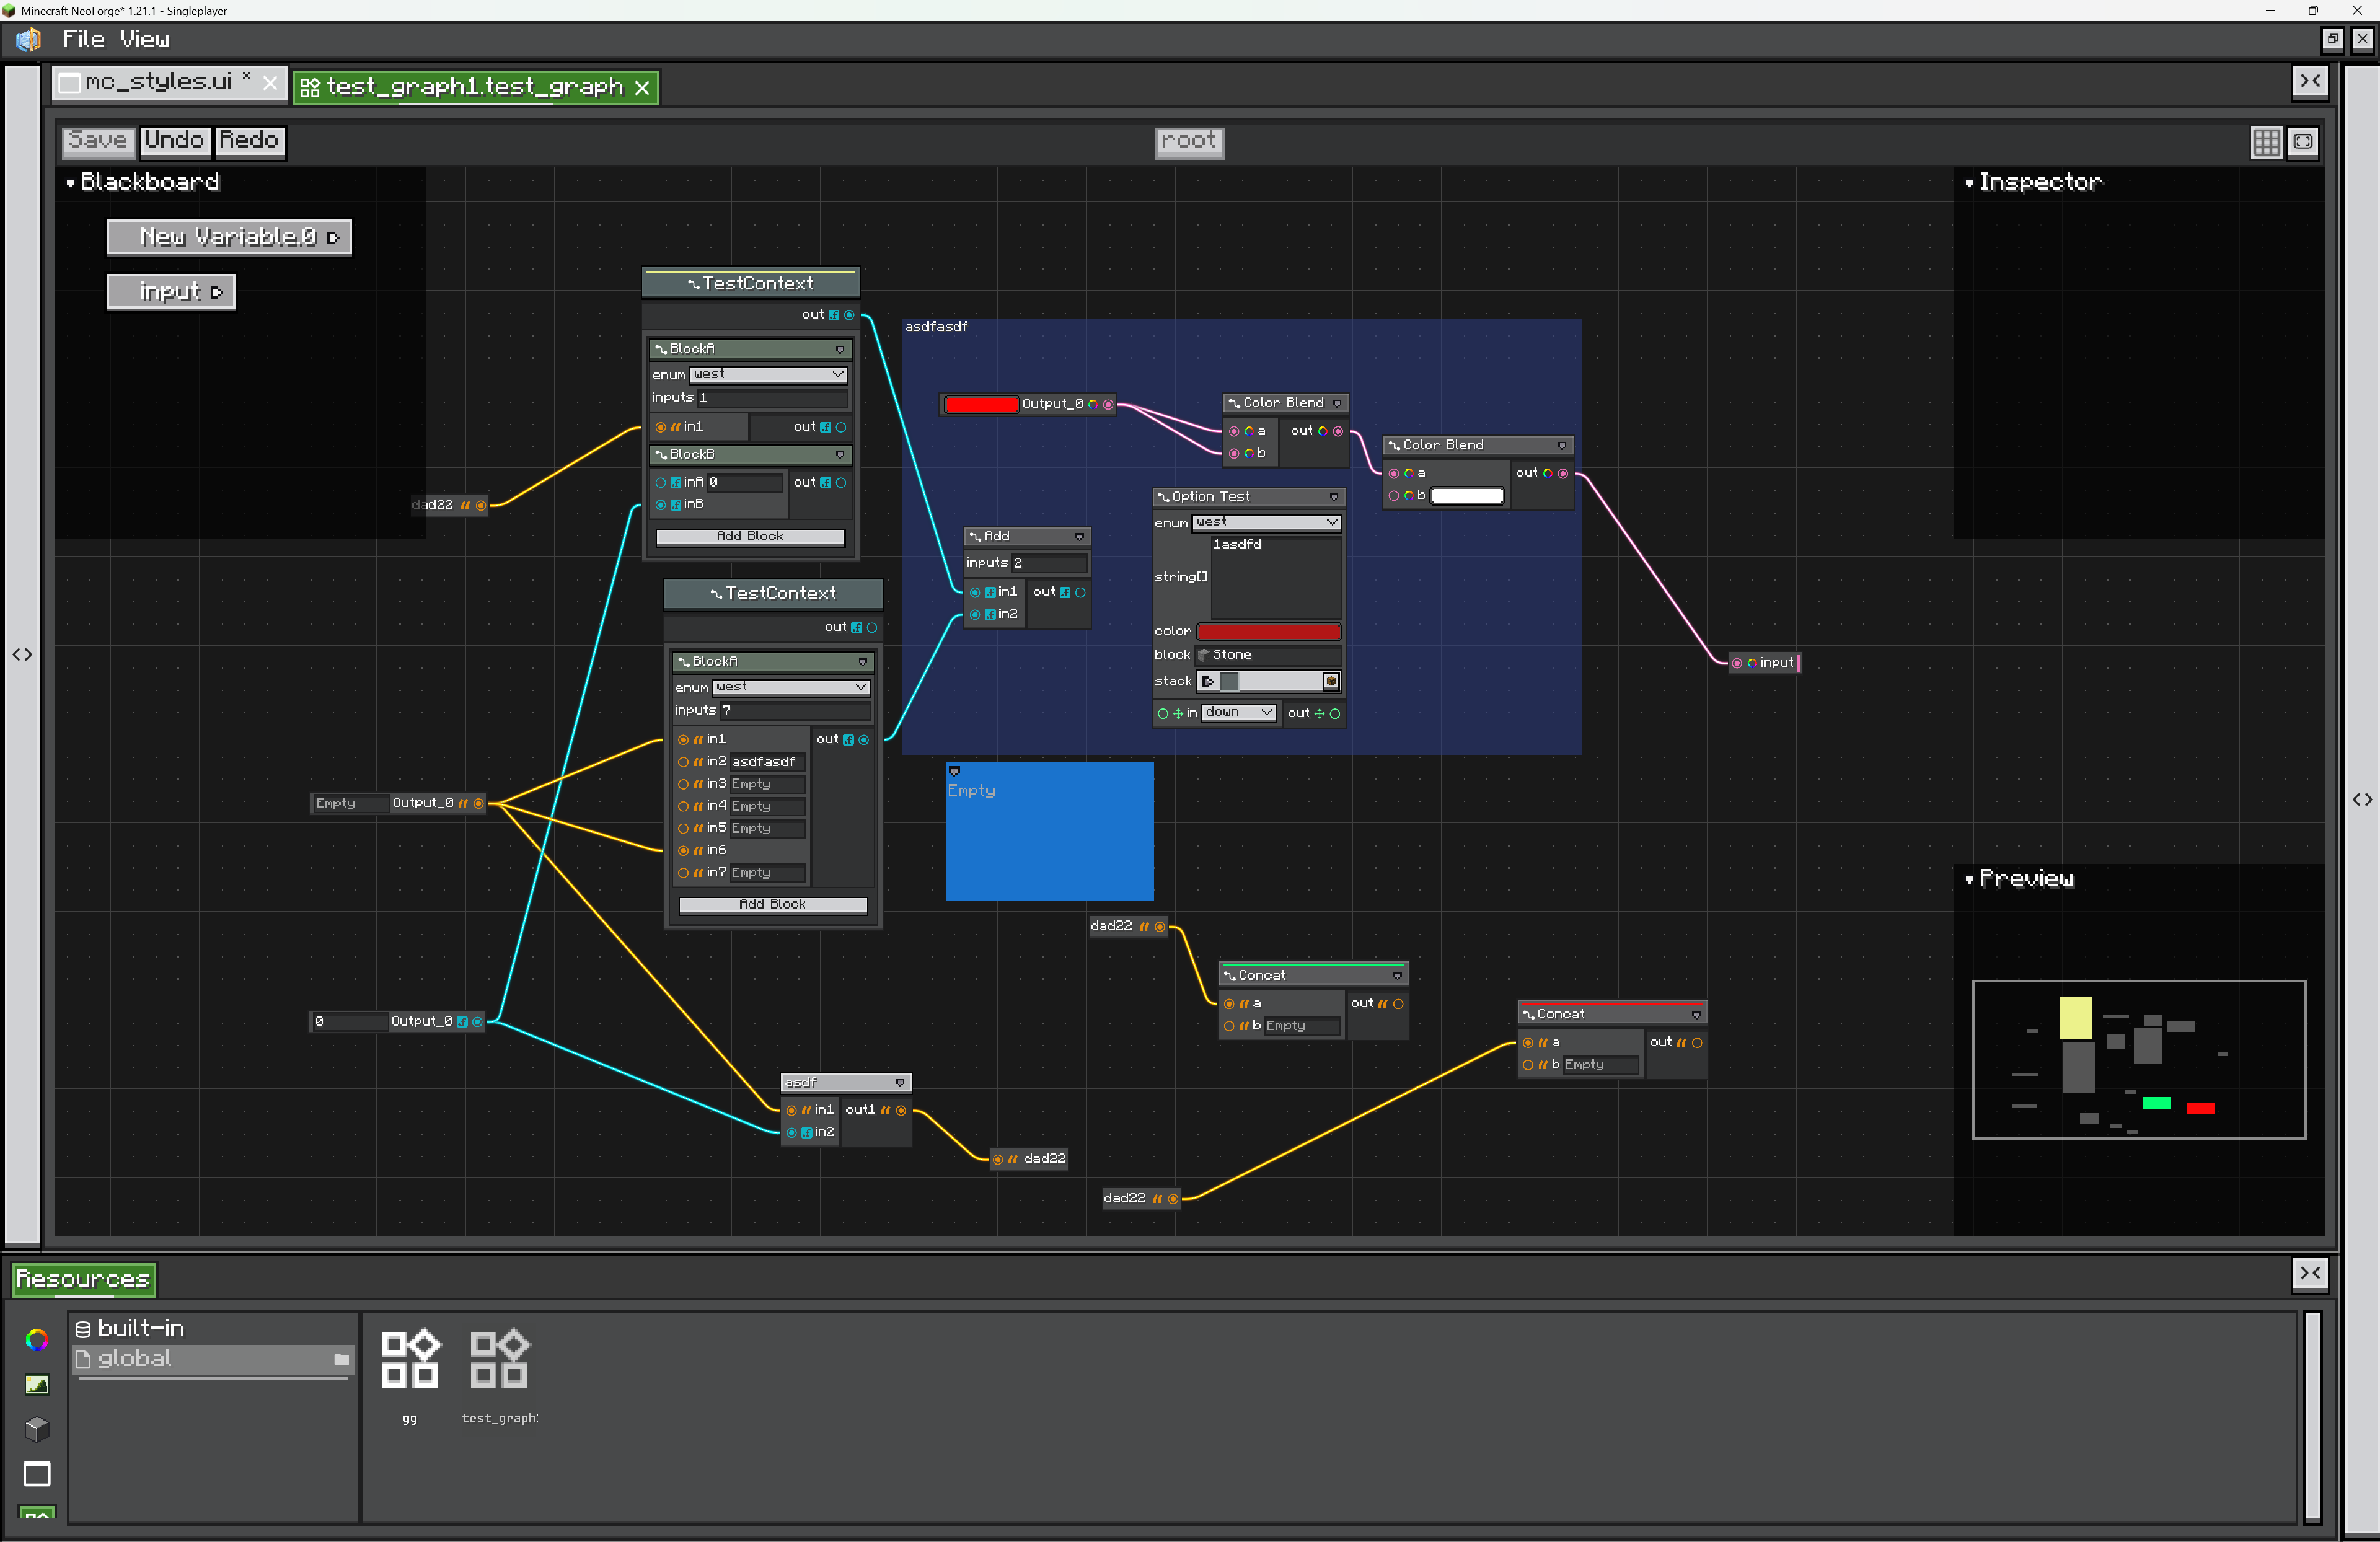Open the texture image resources icon

pos(37,1384)
